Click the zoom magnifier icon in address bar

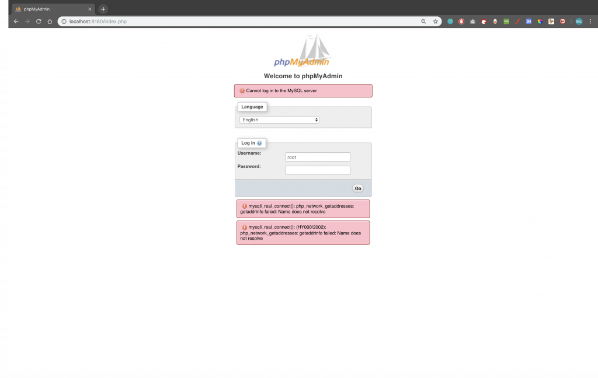click(423, 22)
